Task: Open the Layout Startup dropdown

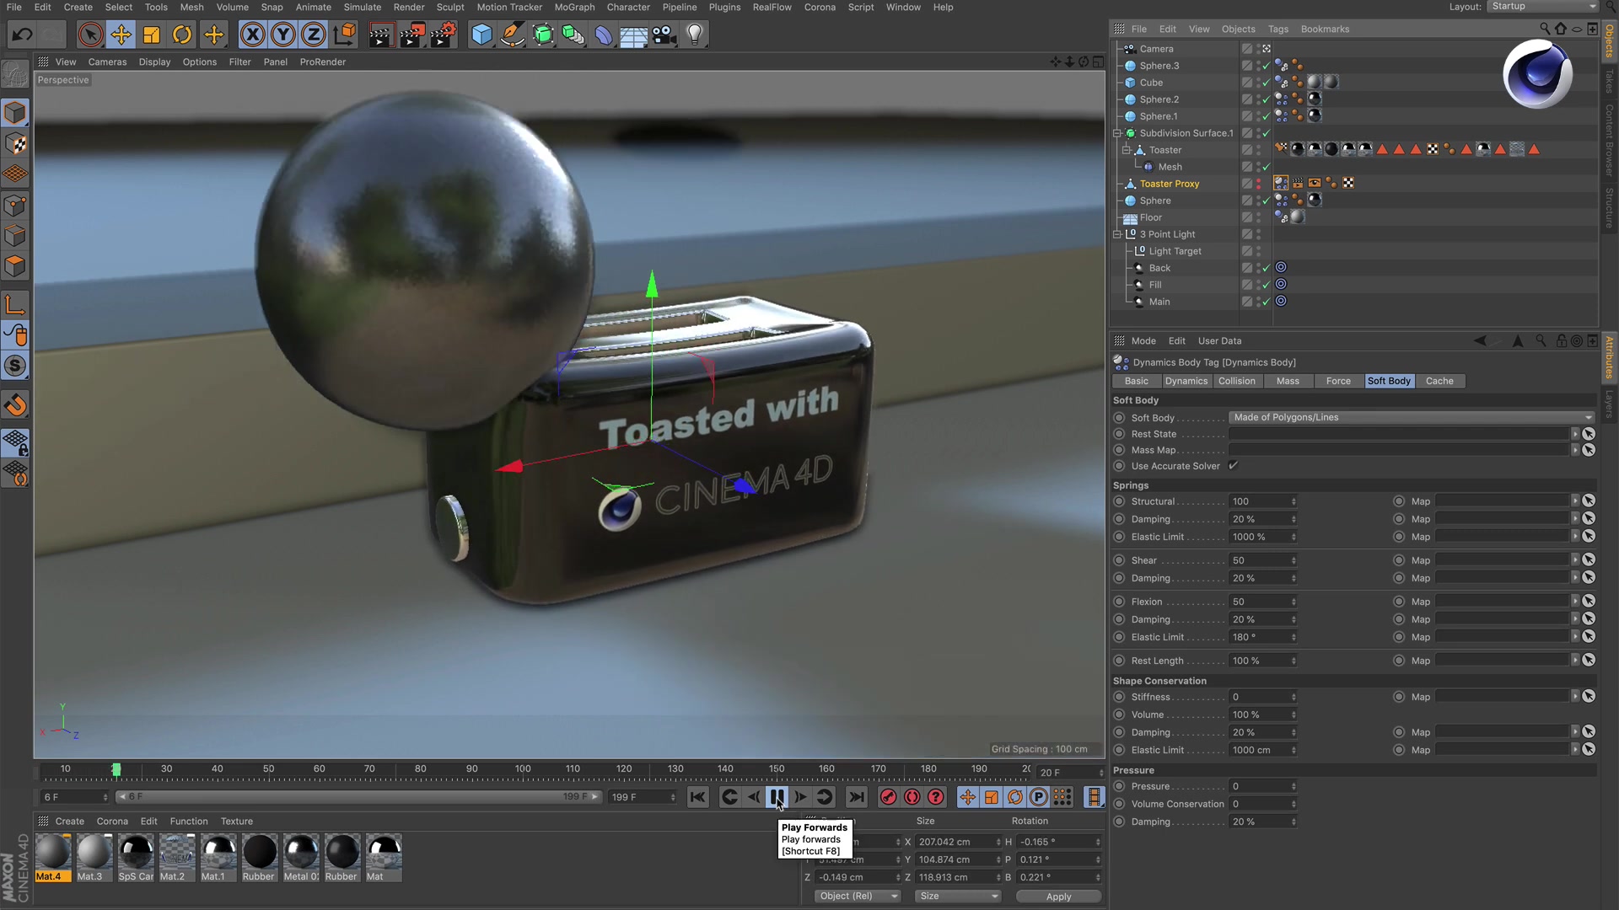Action: point(1542,7)
